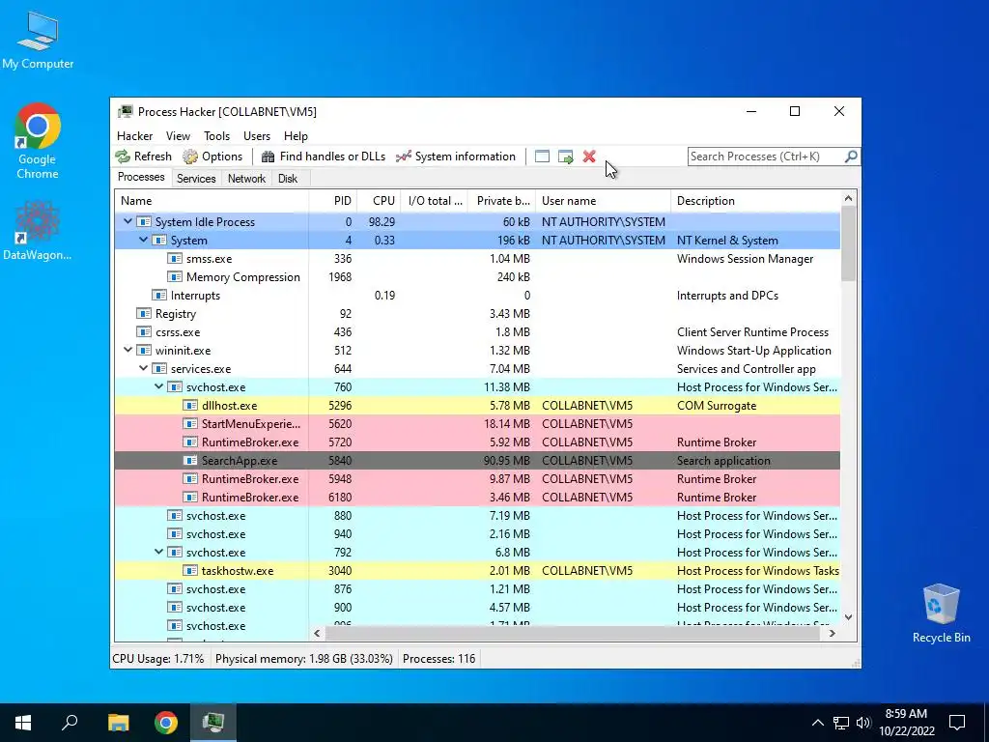
Task: Click the horizontal scrollbar right arrow
Action: click(832, 633)
